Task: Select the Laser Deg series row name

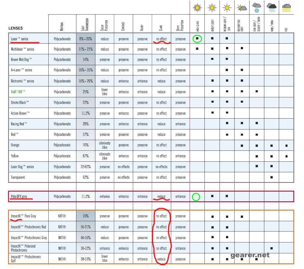Action: (x=22, y=167)
